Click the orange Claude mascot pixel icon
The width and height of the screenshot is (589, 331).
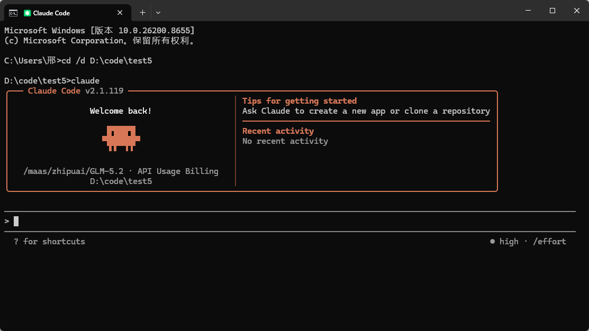[x=121, y=139]
